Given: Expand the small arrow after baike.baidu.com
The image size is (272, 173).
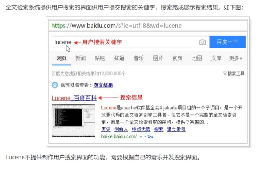Looking at the screenshot, I should [x=141, y=137].
